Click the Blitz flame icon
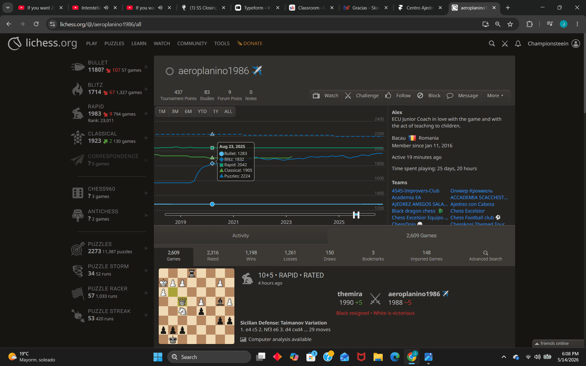The width and height of the screenshot is (586, 366). [78, 89]
